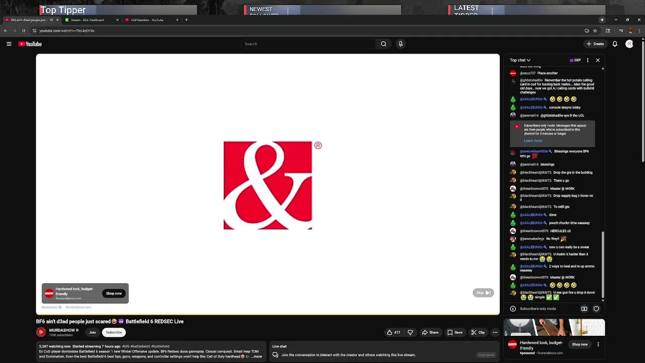Like the video with thumbs up

pyautogui.click(x=393, y=332)
